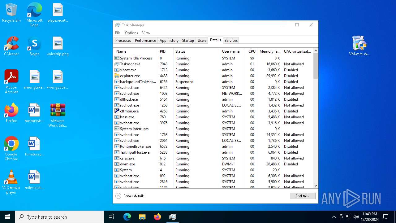
Task: Launch Firefox desktop shortcut
Action: tap(11, 113)
